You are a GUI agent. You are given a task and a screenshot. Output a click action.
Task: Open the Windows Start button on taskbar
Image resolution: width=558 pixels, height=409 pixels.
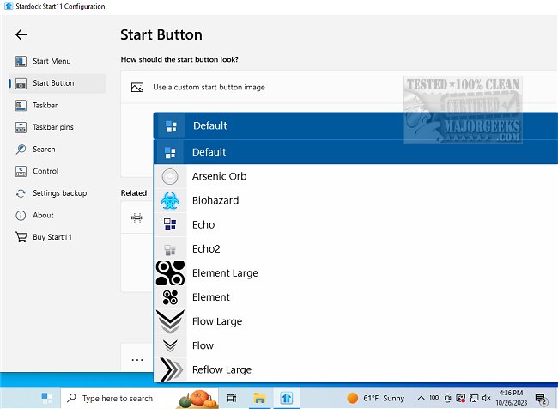click(x=46, y=398)
